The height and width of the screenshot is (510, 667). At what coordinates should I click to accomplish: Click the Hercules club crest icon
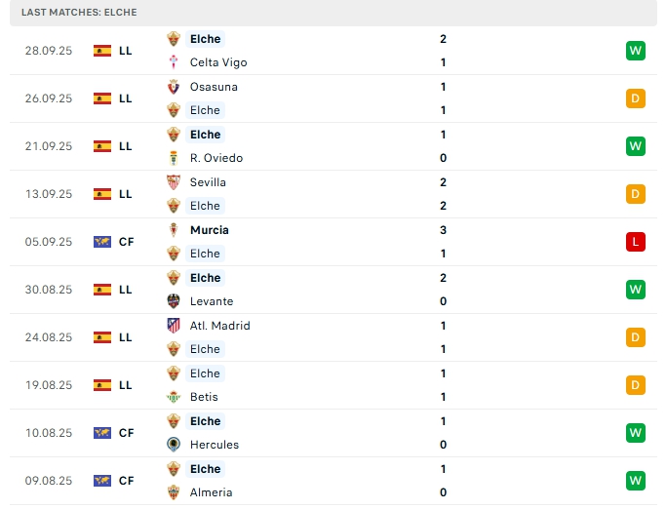pyautogui.click(x=175, y=445)
